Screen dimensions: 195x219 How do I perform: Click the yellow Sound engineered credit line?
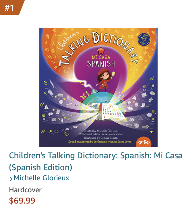(100, 142)
